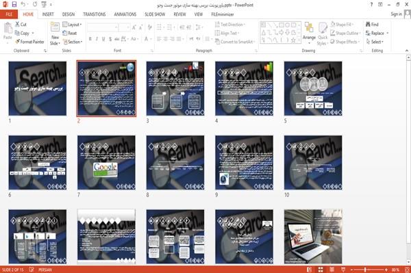Switch to the REVIEW tab
The image size is (411, 273).
pyautogui.click(x=179, y=14)
